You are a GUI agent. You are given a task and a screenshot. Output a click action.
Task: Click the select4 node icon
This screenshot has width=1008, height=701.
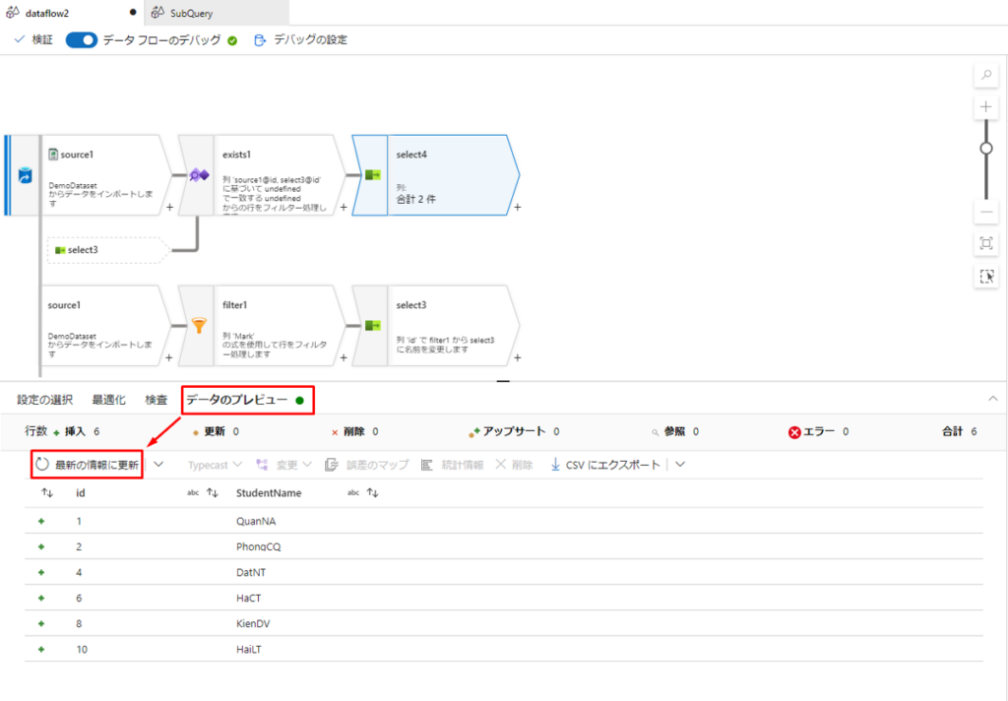coord(372,175)
